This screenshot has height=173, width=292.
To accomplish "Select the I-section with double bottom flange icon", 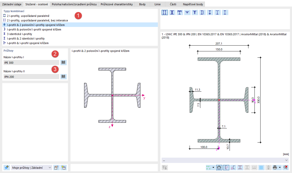I will (x=210, y=13).
